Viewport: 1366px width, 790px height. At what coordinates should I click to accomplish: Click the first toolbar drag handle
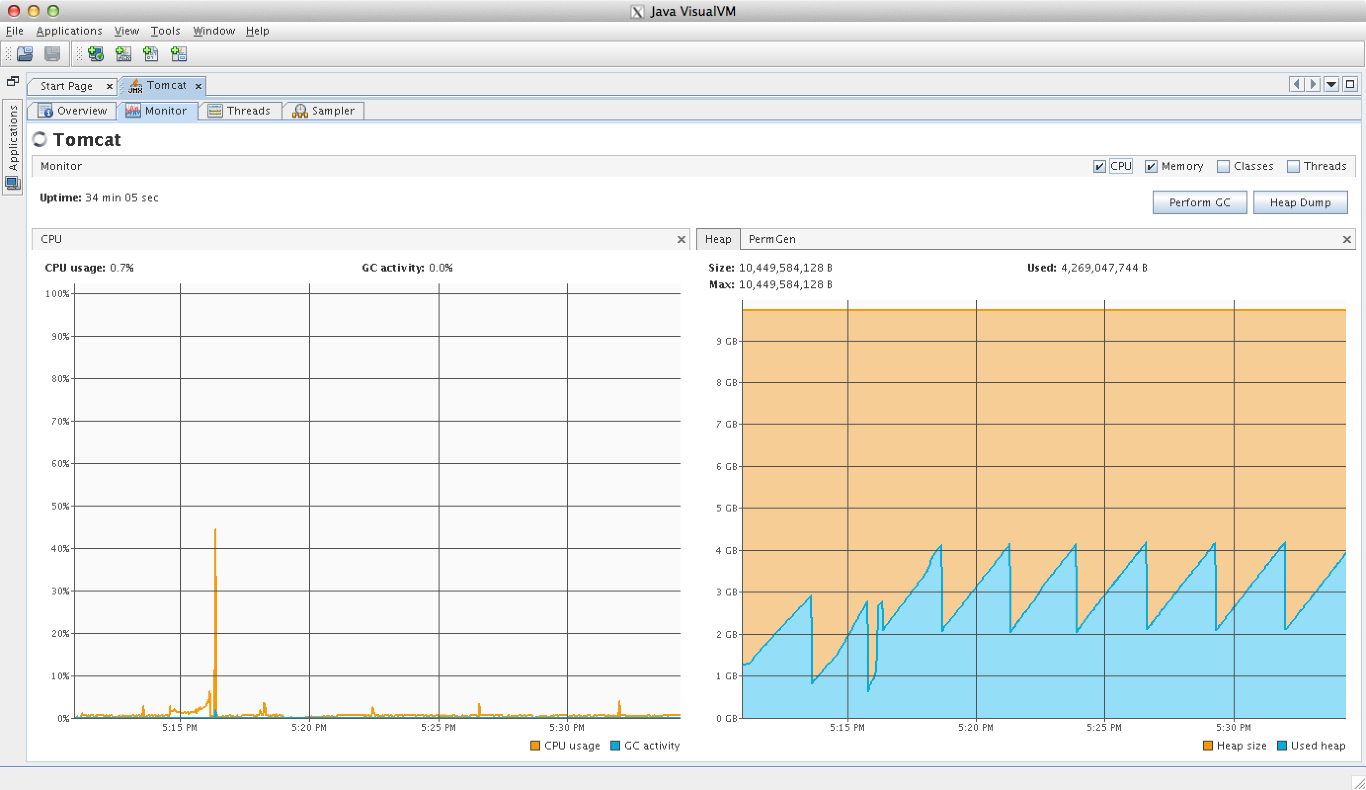(x=8, y=54)
